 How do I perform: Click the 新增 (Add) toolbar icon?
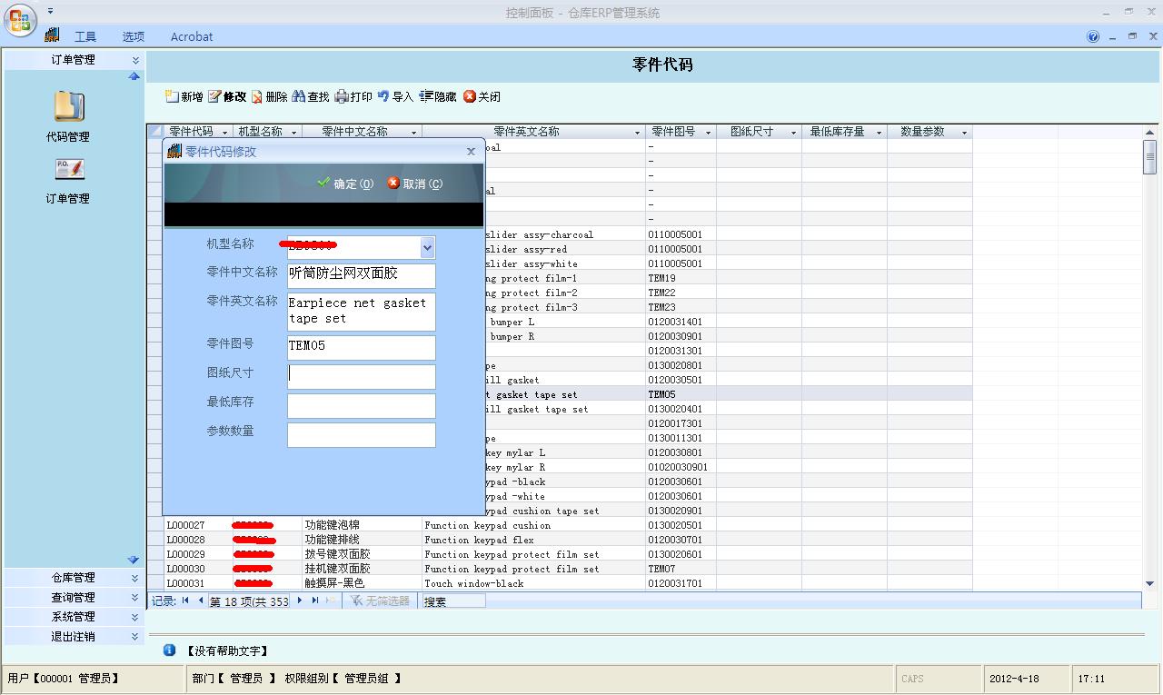(x=172, y=96)
